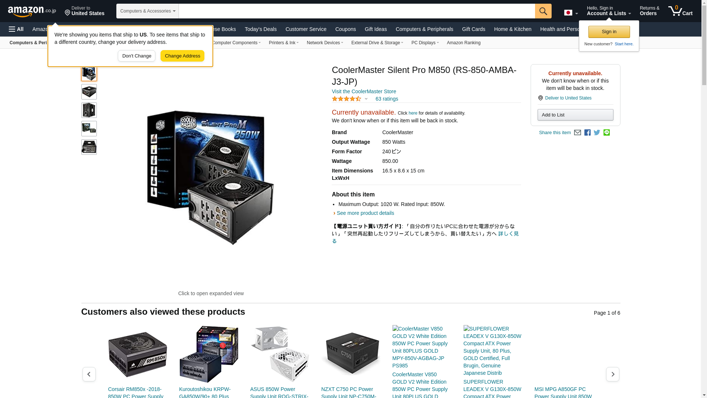Click the Change Address button
Image resolution: width=707 pixels, height=398 pixels.
pos(182,56)
